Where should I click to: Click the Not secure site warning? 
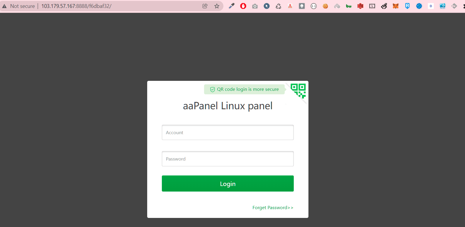tap(19, 6)
